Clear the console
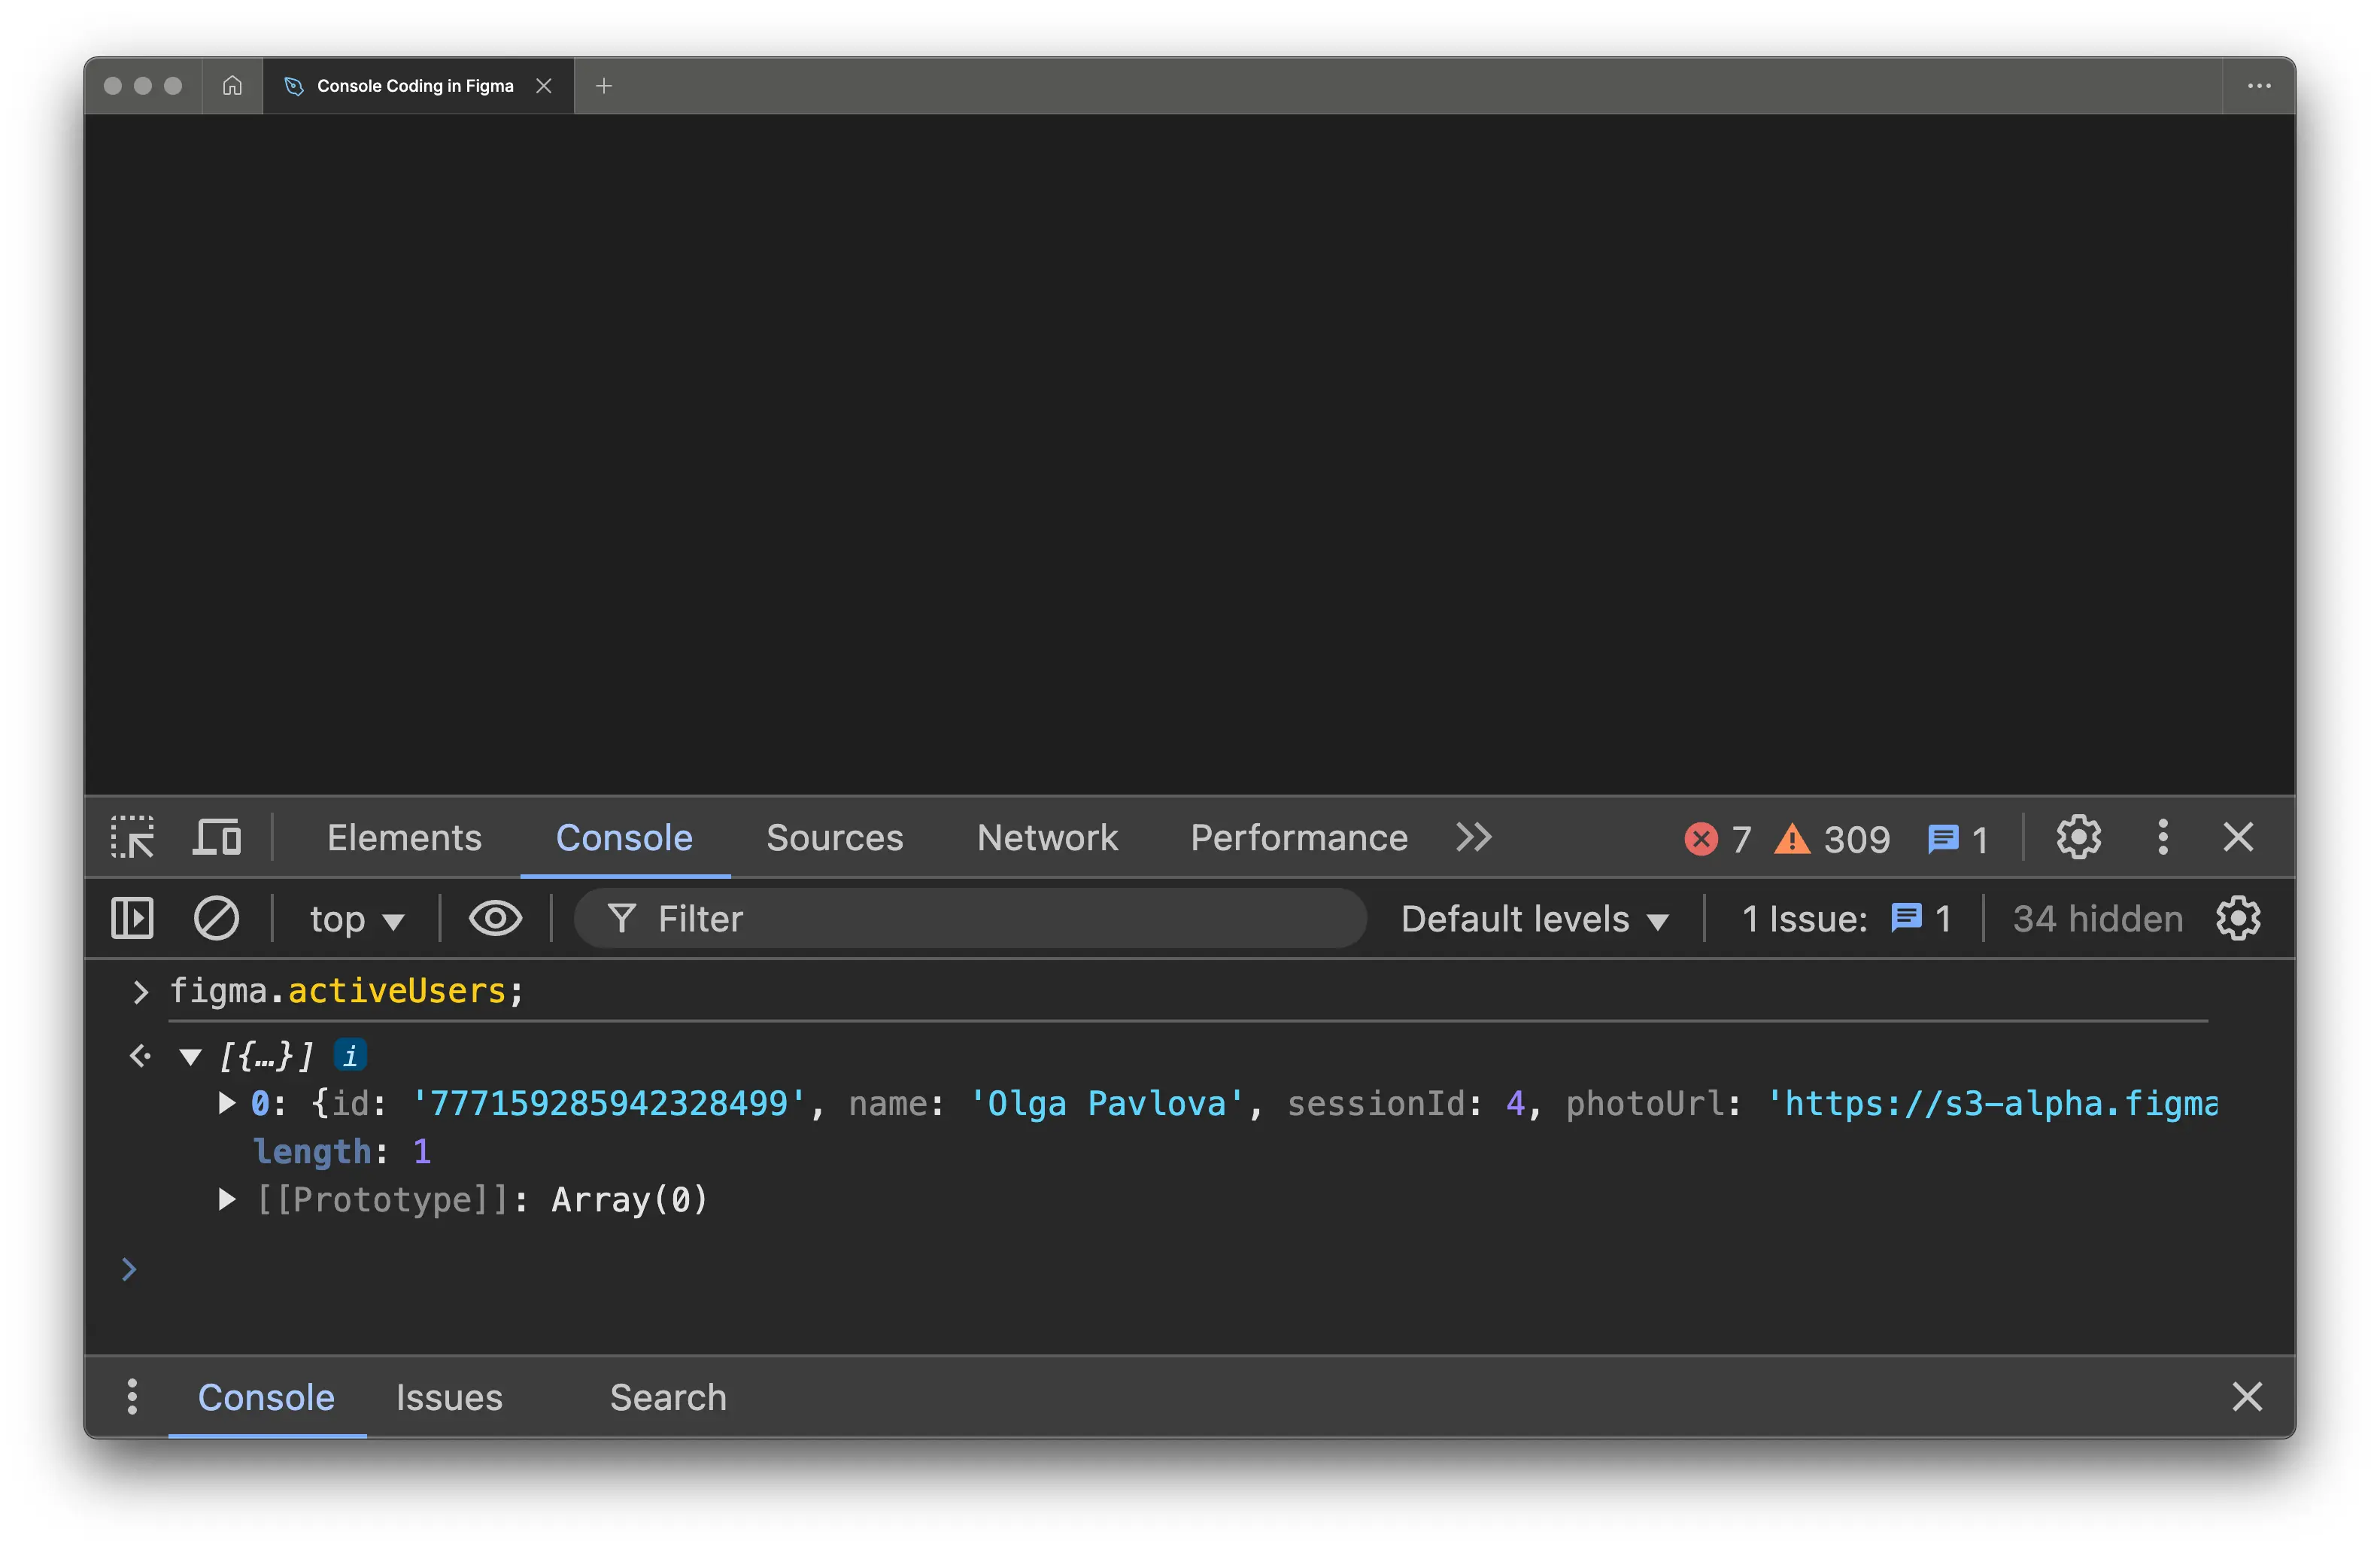Screen dimensions: 2380x1550 pyautogui.click(x=216, y=919)
